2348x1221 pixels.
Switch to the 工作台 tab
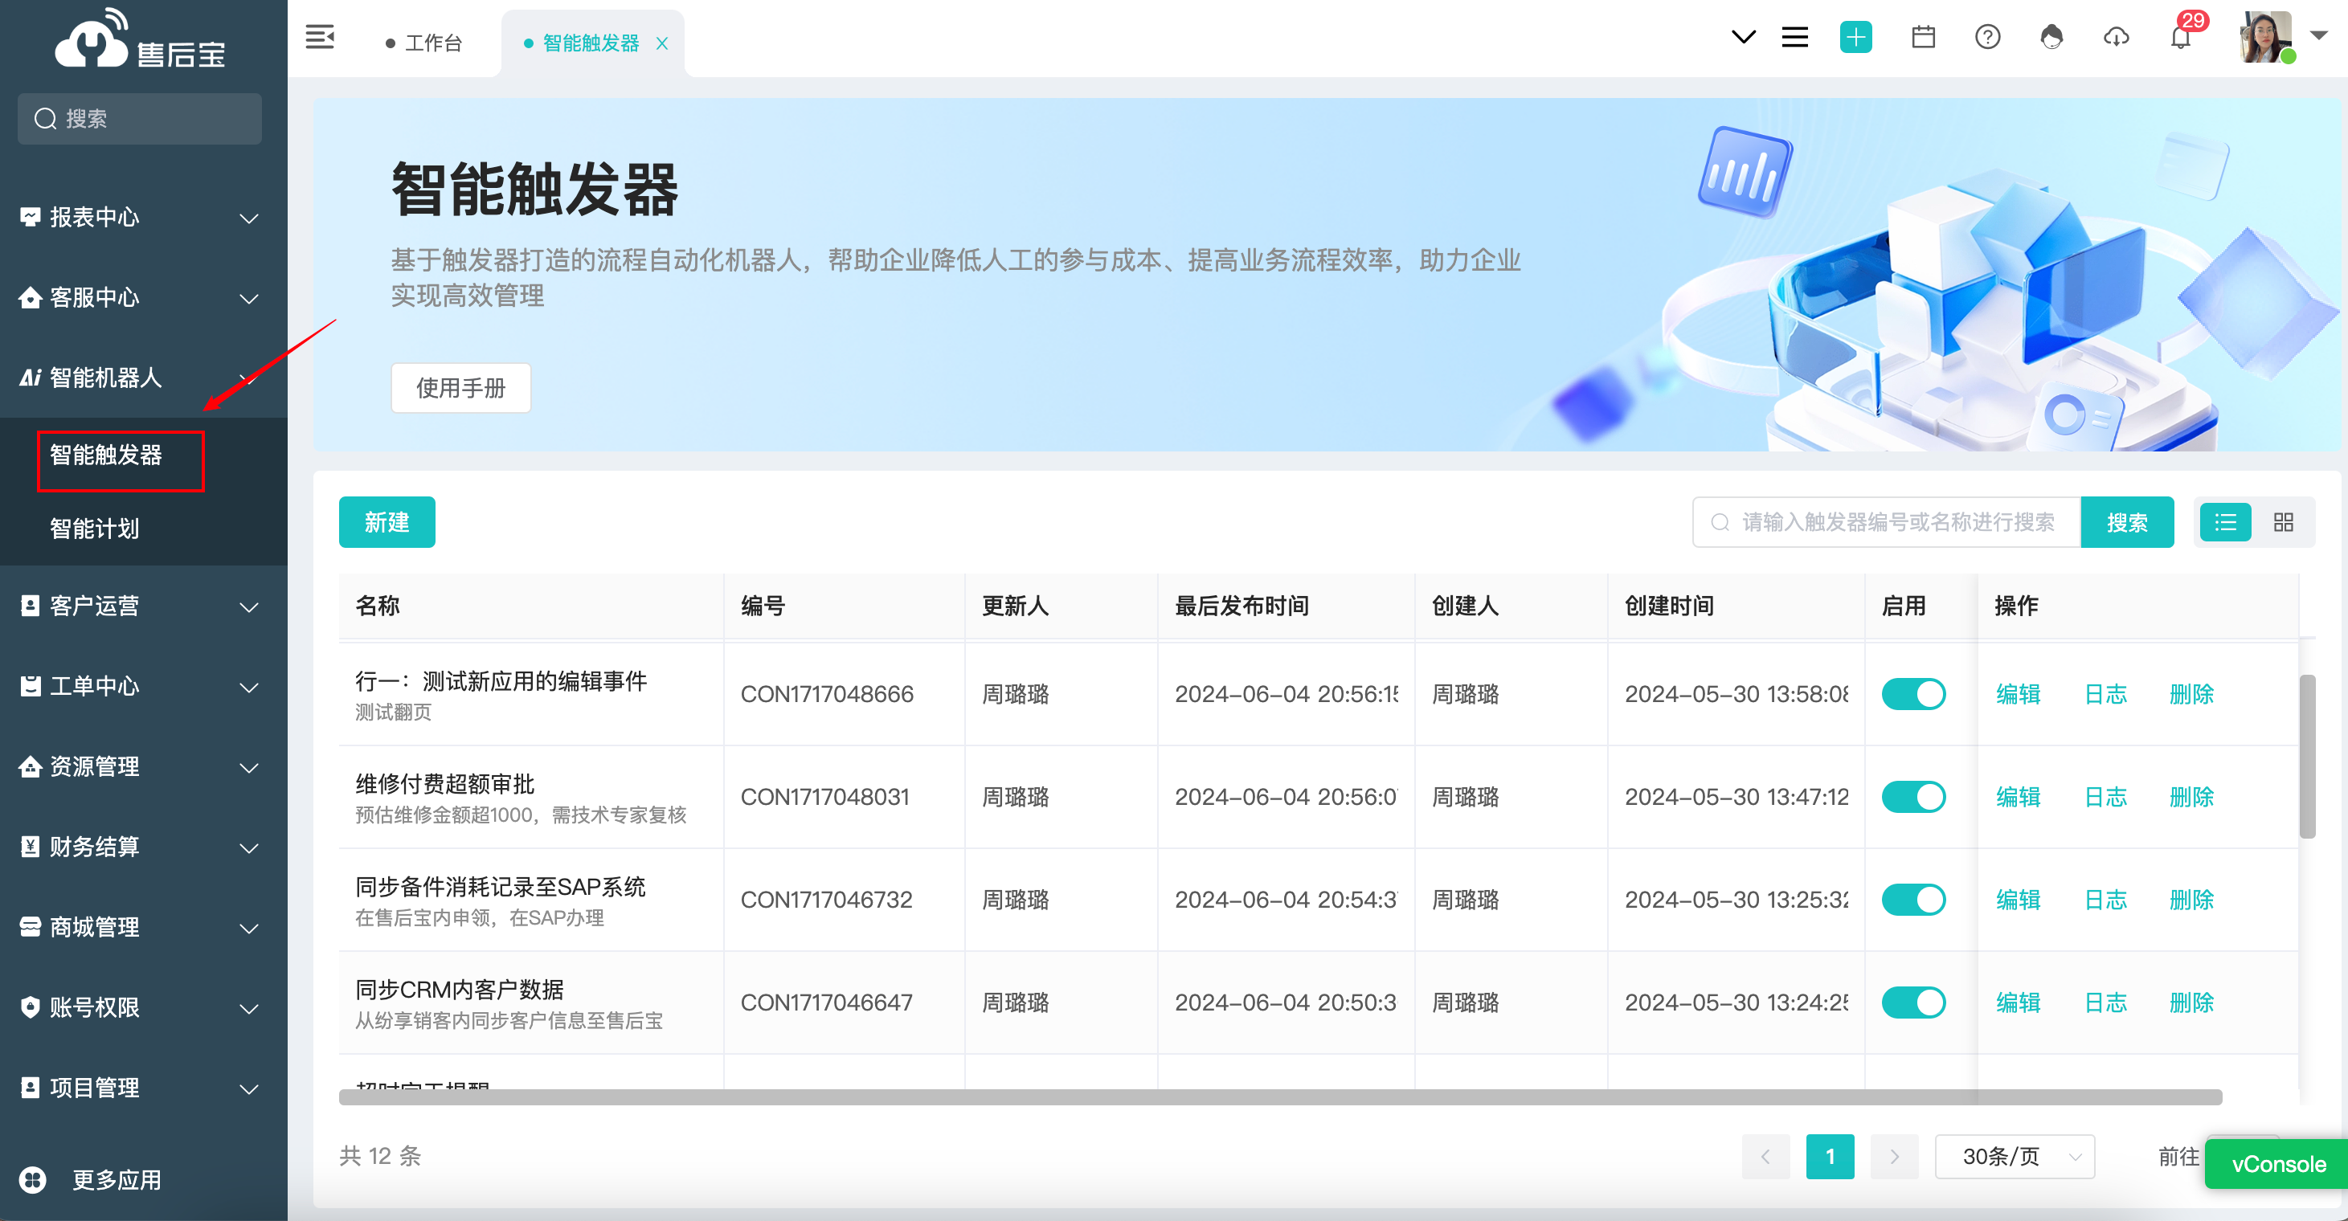[423, 43]
